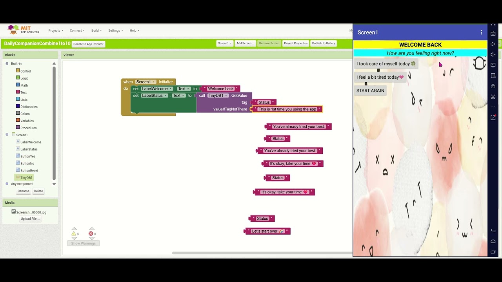
Task: Open Text property dropdown of LabelWelcome block
Action: [x=184, y=89]
